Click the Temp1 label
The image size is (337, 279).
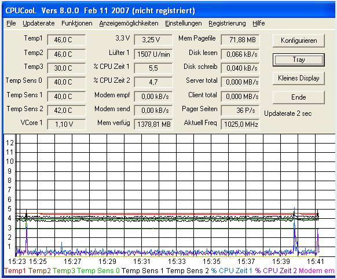34,38
